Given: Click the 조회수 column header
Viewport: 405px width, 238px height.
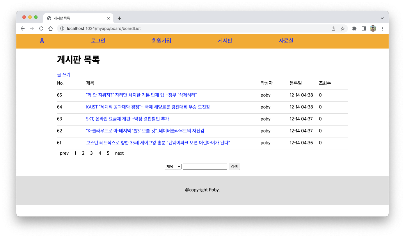Looking at the screenshot, I should 325,83.
